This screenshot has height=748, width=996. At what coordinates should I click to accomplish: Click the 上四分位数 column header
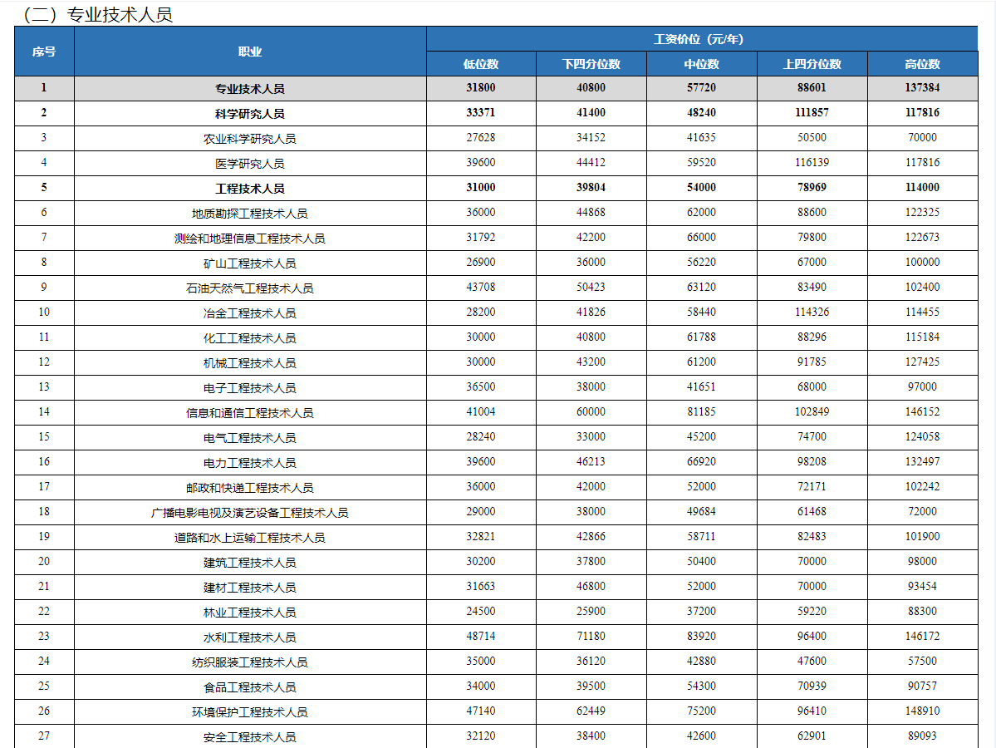[812, 64]
